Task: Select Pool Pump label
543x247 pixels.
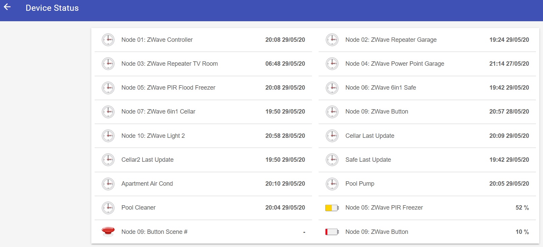Action: 360,184
